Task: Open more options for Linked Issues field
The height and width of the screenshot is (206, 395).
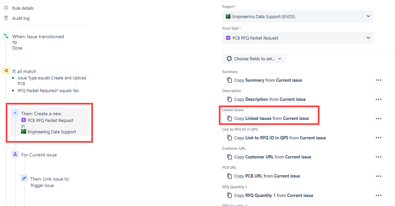Action: click(x=378, y=119)
